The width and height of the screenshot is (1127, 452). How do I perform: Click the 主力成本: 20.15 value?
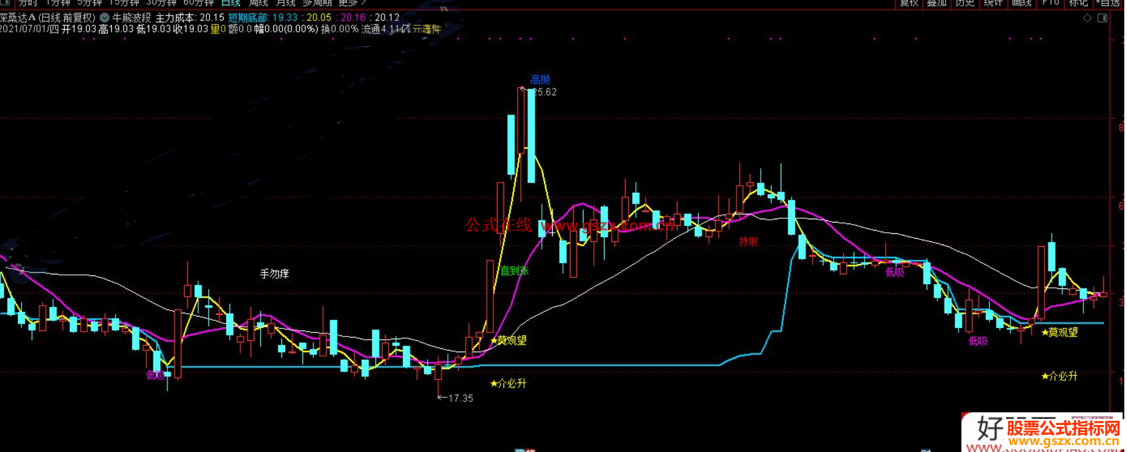pyautogui.click(x=190, y=18)
